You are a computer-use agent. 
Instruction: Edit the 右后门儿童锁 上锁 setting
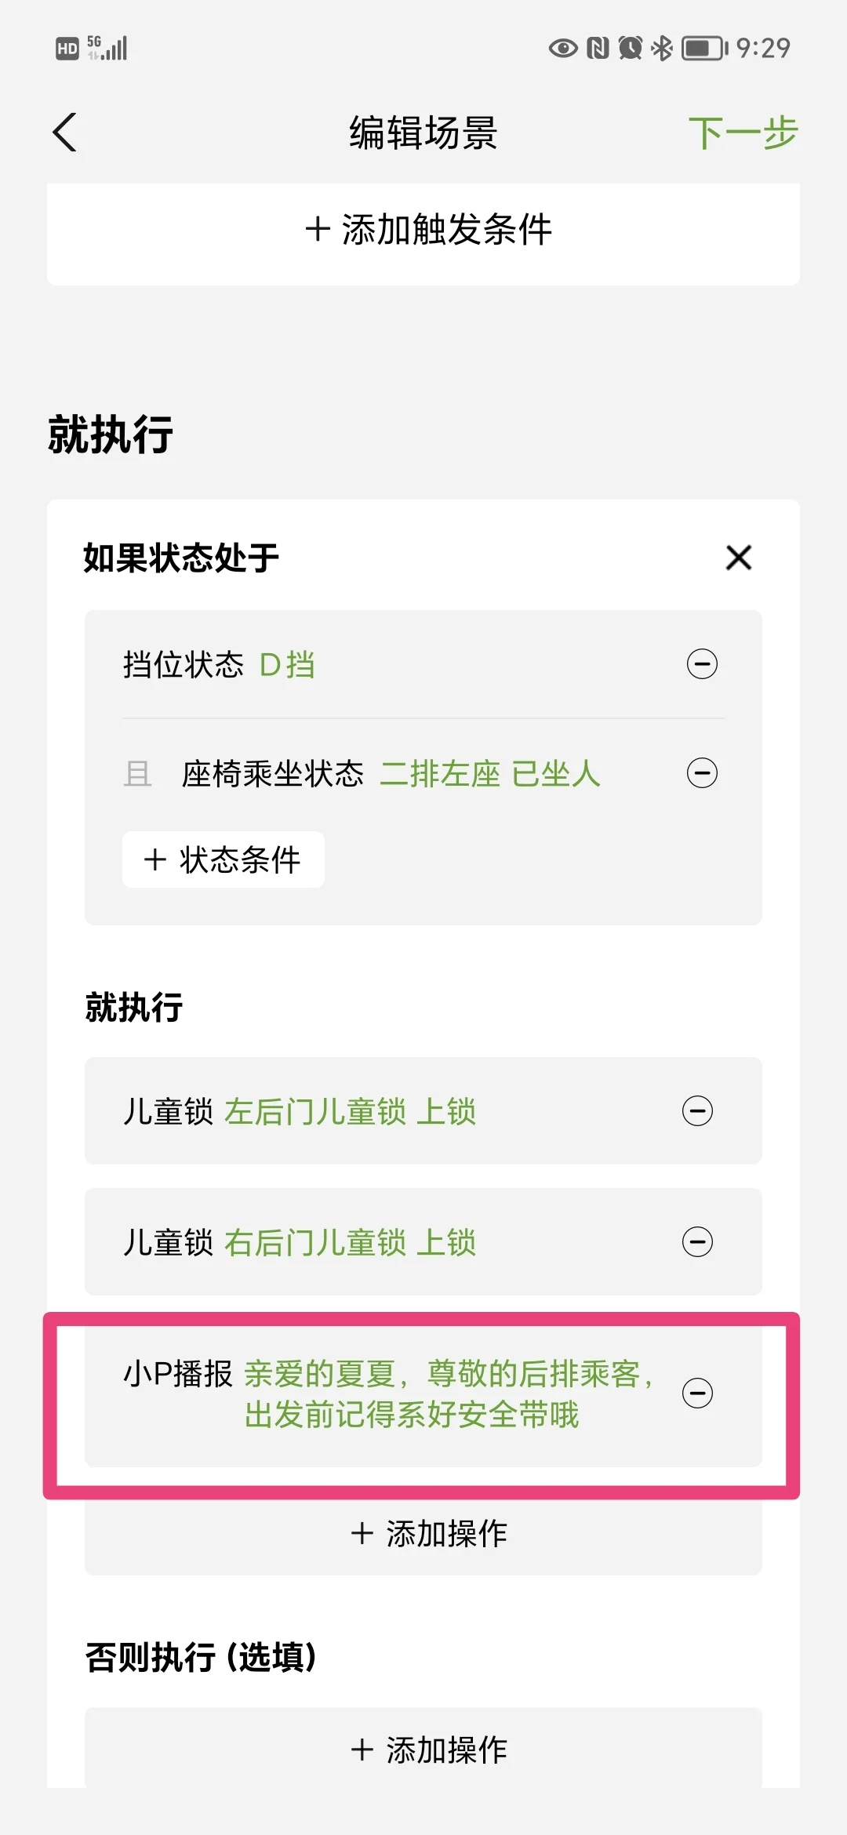(350, 1243)
